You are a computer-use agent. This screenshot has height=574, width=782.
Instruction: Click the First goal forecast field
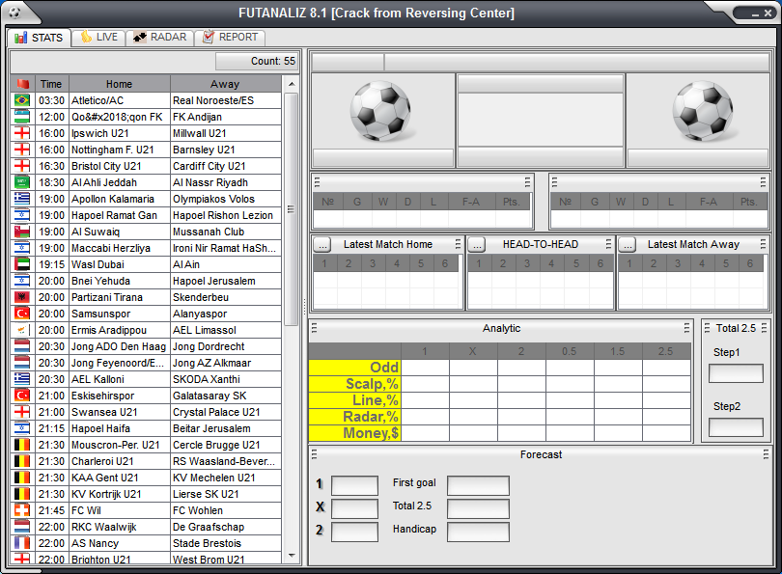(478, 485)
